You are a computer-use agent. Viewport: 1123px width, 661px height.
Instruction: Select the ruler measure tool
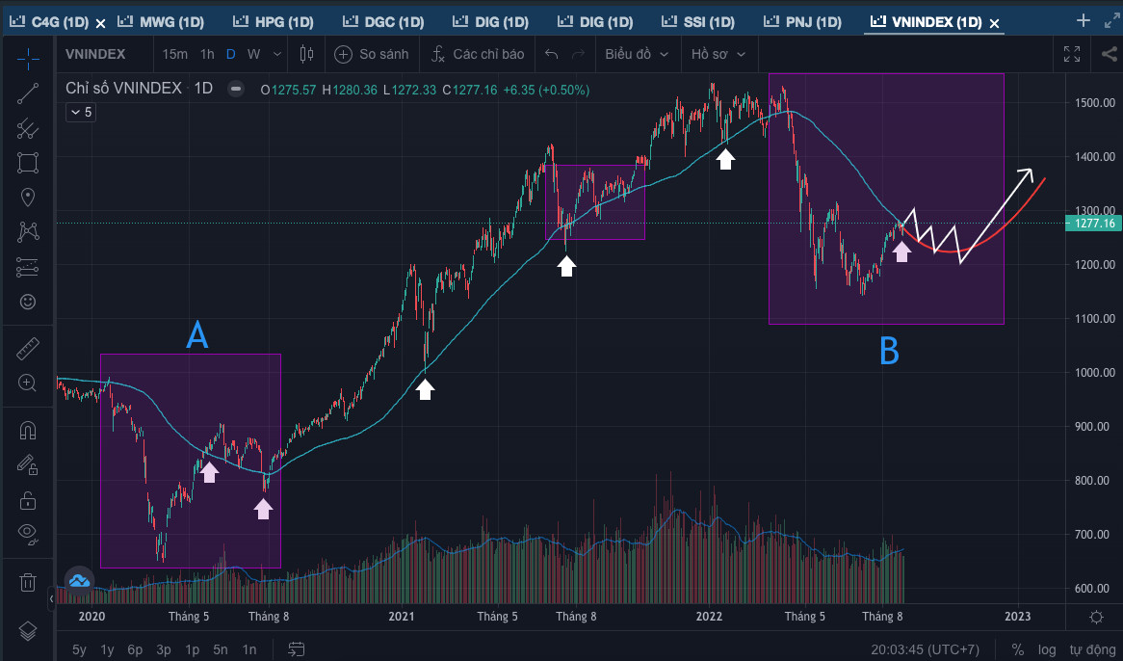[28, 348]
